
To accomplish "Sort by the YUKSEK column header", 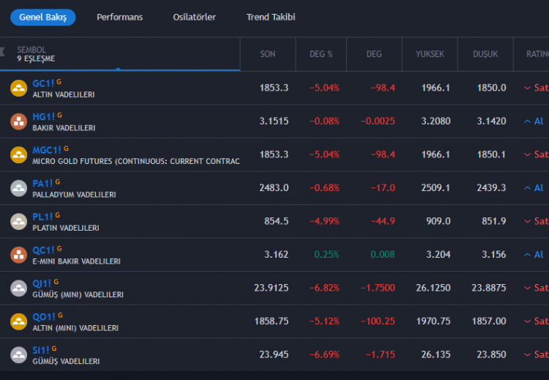I will [x=430, y=54].
